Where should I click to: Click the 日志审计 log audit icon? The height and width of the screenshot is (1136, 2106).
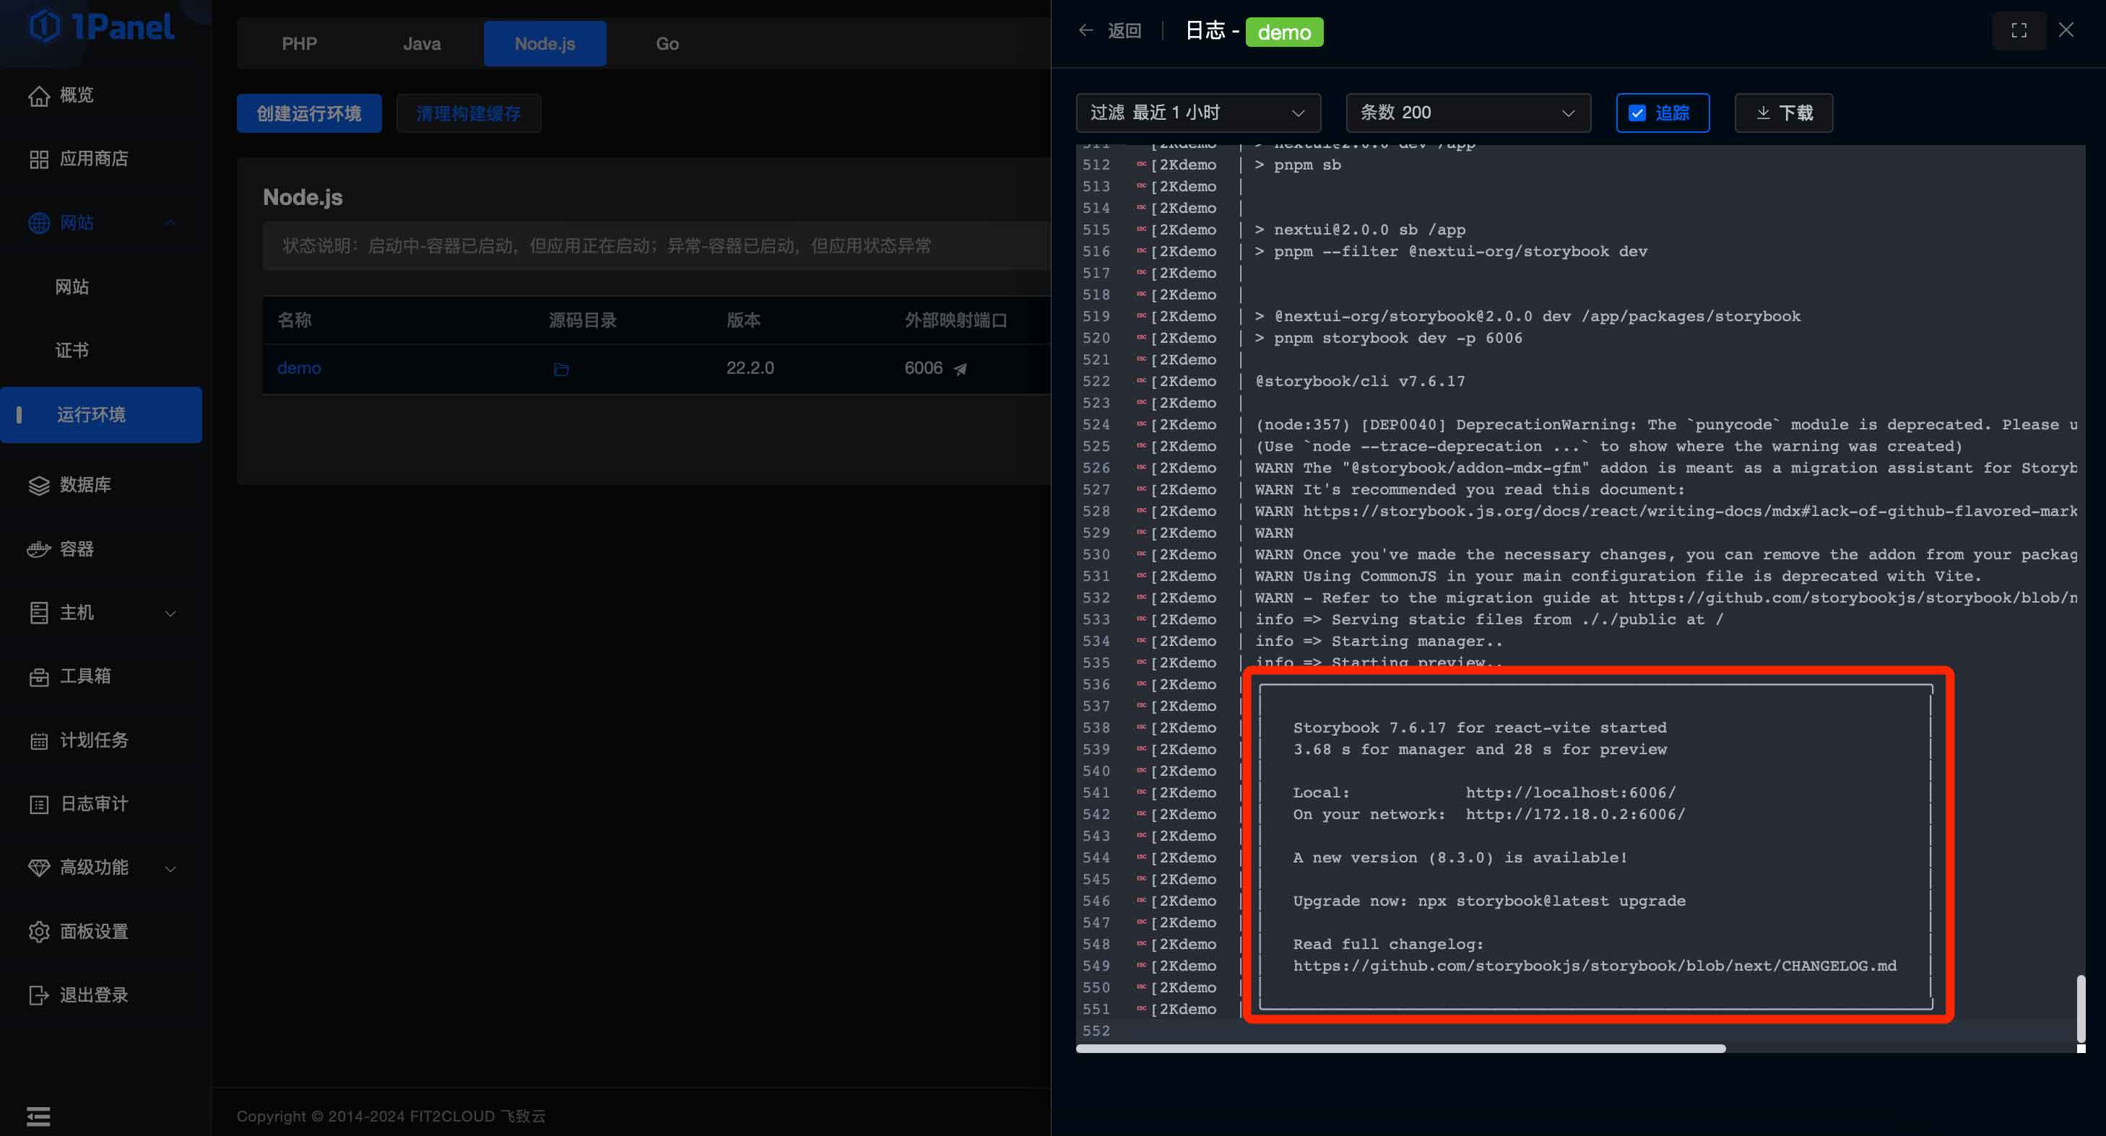[38, 805]
